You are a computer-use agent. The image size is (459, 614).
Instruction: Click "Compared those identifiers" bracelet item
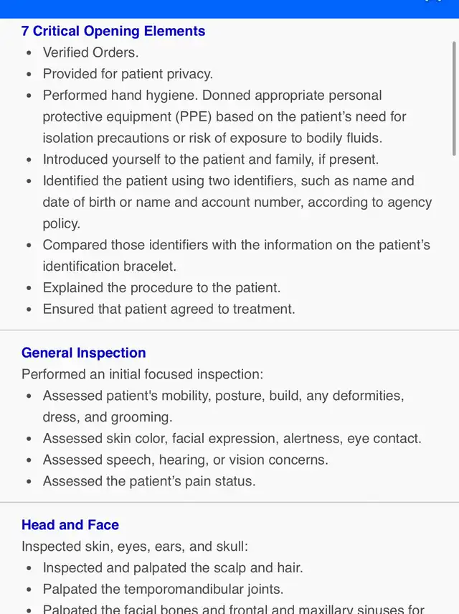pyautogui.click(x=237, y=255)
